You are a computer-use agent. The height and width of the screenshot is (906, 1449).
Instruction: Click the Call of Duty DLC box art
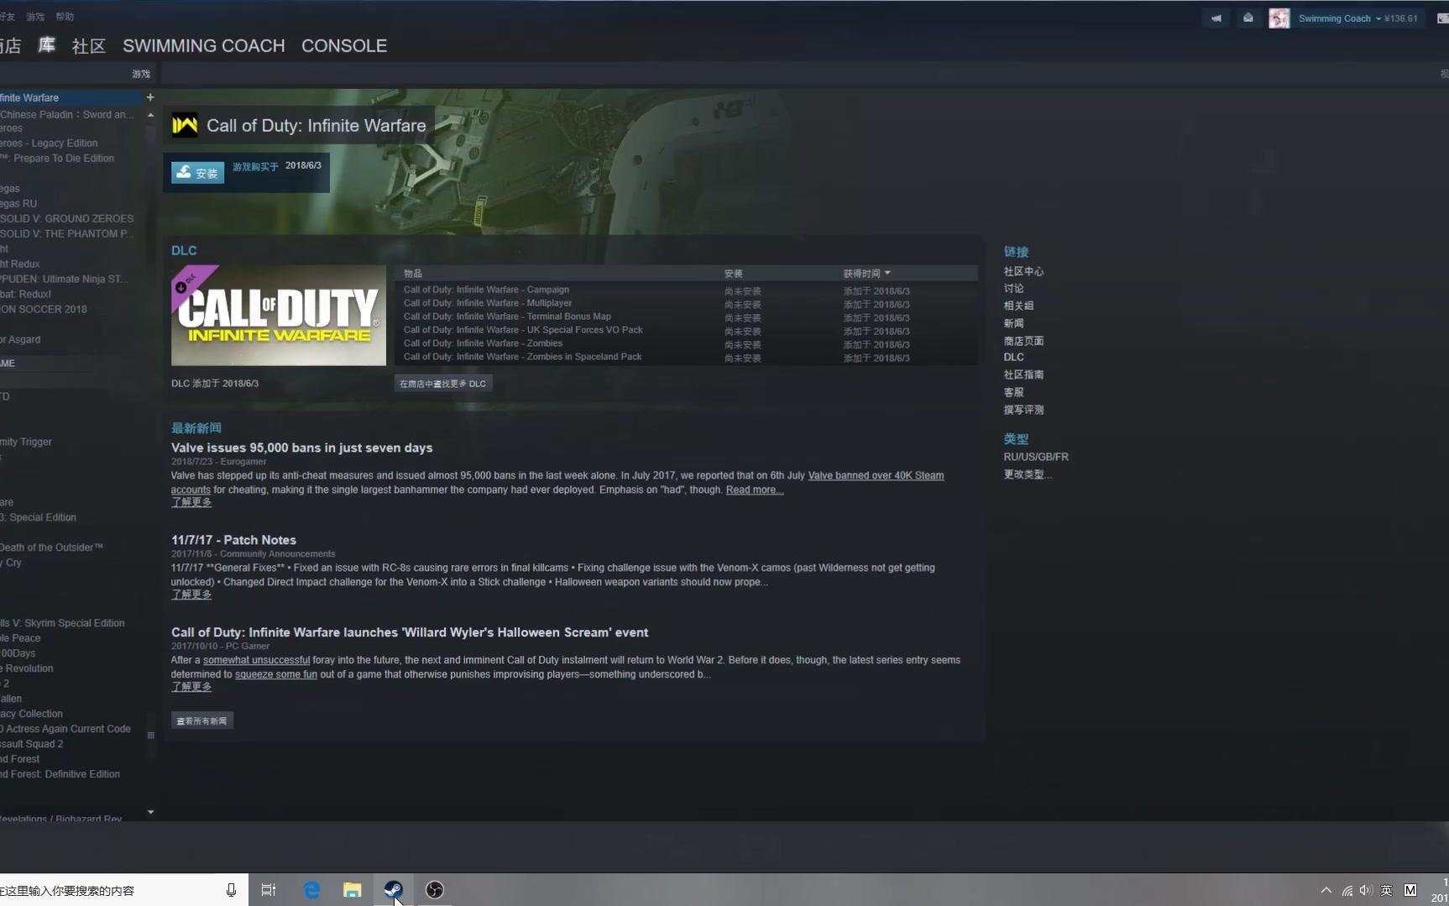point(278,315)
